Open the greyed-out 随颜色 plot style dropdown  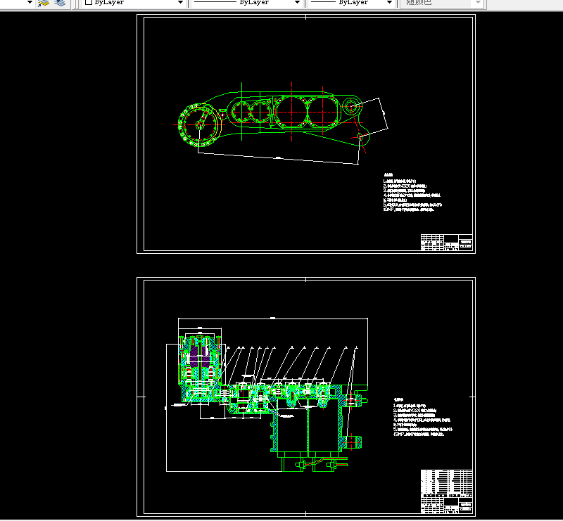442,3
